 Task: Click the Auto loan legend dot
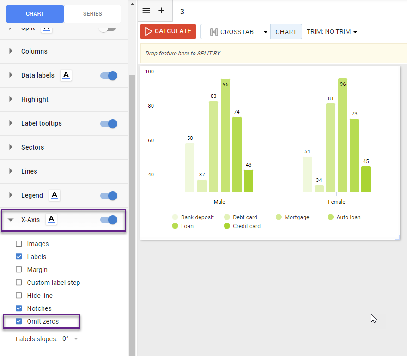[330, 217]
